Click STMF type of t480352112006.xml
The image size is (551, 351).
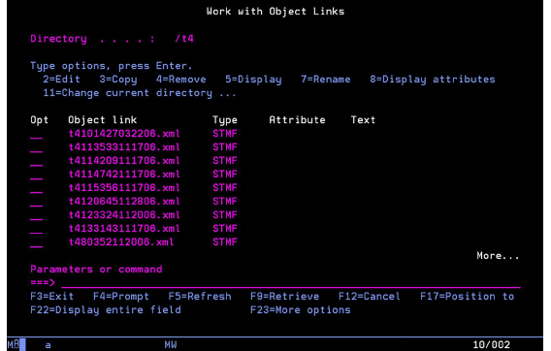(x=225, y=242)
